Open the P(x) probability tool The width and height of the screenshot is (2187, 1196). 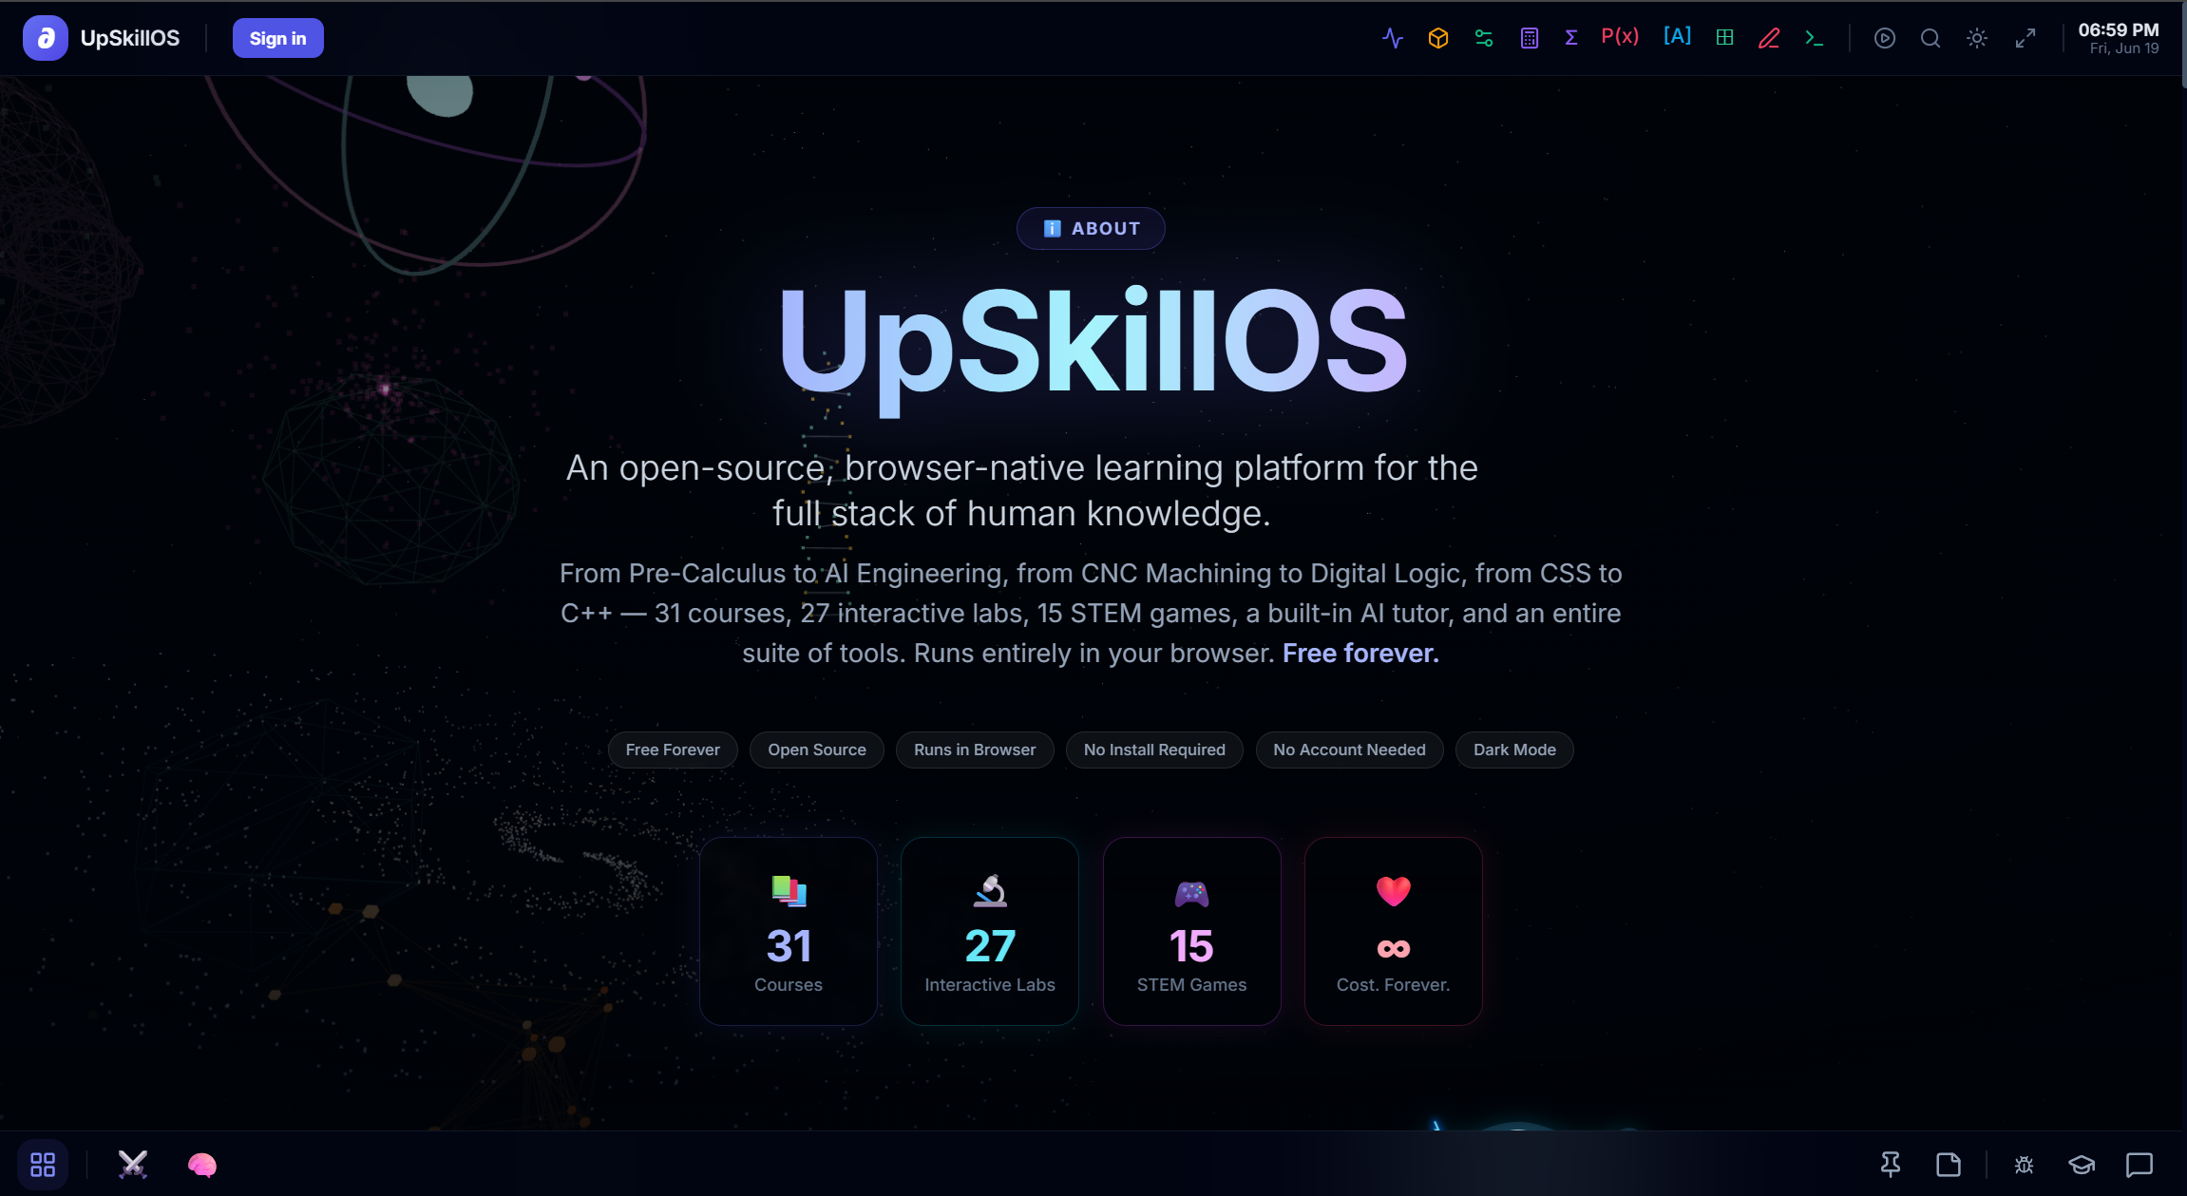point(1620,36)
